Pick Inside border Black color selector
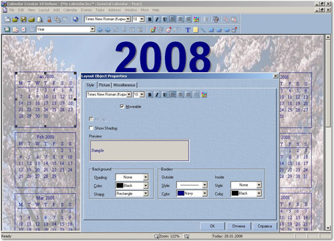The width and height of the screenshot is (334, 241). [x=246, y=194]
